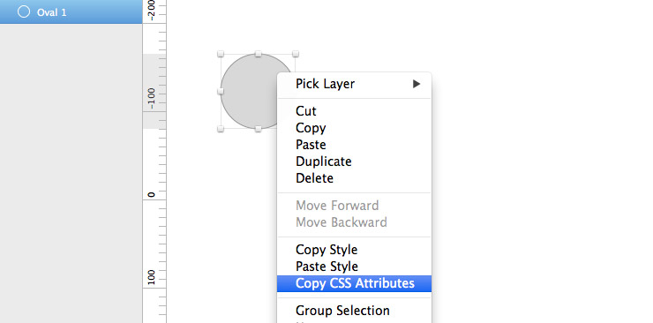Click the oval shape icon beside Oval 1
This screenshot has height=323, width=653.
coord(24,11)
